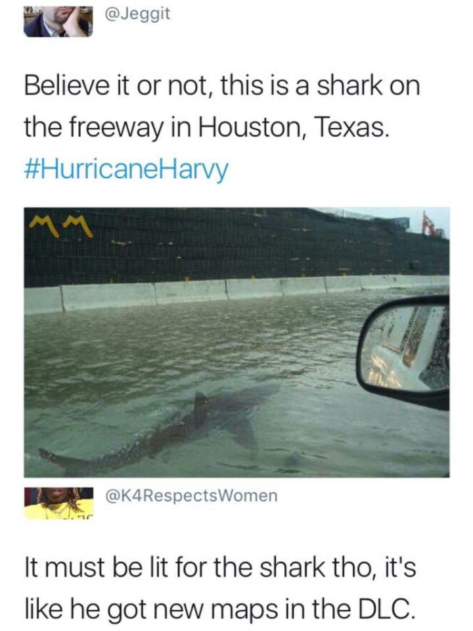Select the 'It must be lit' reply text

pos(220,588)
